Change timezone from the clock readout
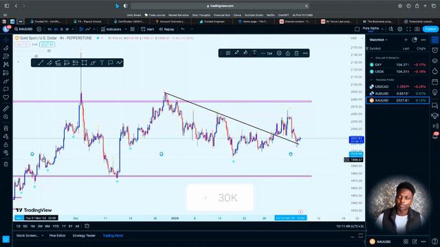The height and width of the screenshot is (247, 440). pyautogui.click(x=350, y=226)
